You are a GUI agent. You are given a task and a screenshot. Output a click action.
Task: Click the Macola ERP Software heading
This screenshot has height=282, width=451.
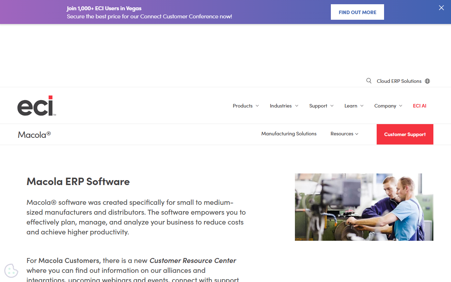[x=78, y=181]
